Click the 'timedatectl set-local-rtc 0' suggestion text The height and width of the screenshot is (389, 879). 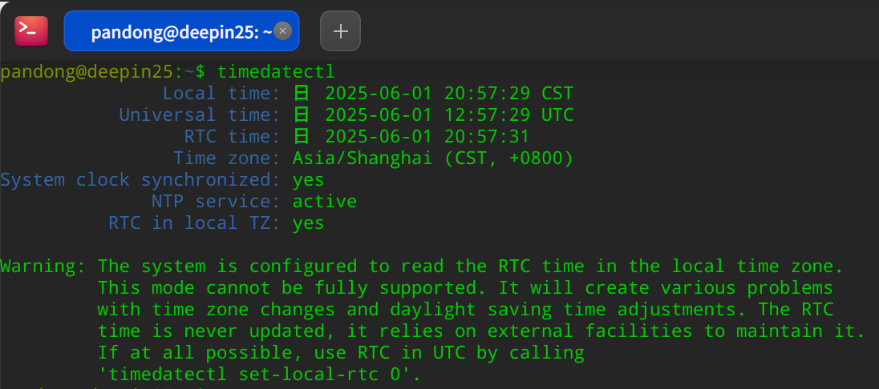click(x=260, y=373)
